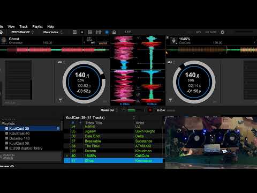Click the left deck remaining time -03:52
The image size is (257, 193).
pos(84,91)
